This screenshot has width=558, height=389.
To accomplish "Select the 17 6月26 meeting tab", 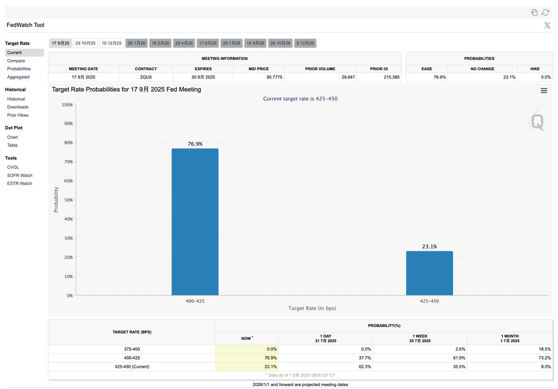I will click(208, 43).
